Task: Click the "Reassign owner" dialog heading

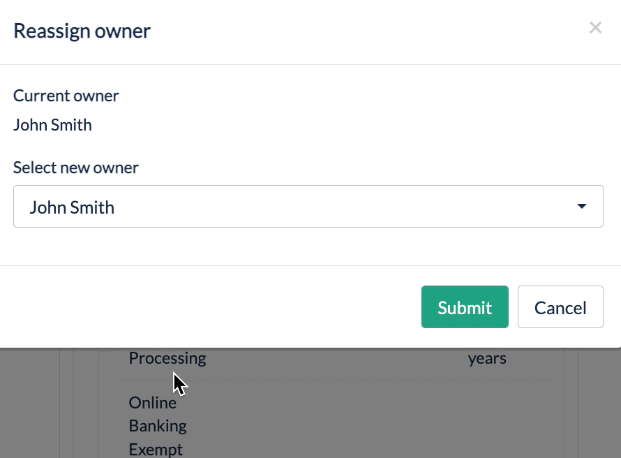Action: click(82, 31)
